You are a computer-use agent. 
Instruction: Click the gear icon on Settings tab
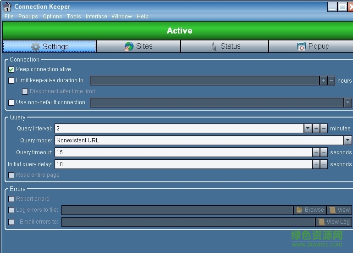click(36, 47)
